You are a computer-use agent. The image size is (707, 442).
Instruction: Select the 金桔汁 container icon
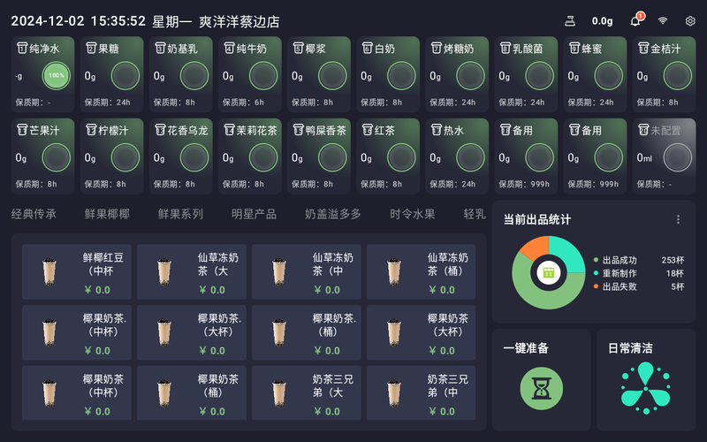pos(643,48)
